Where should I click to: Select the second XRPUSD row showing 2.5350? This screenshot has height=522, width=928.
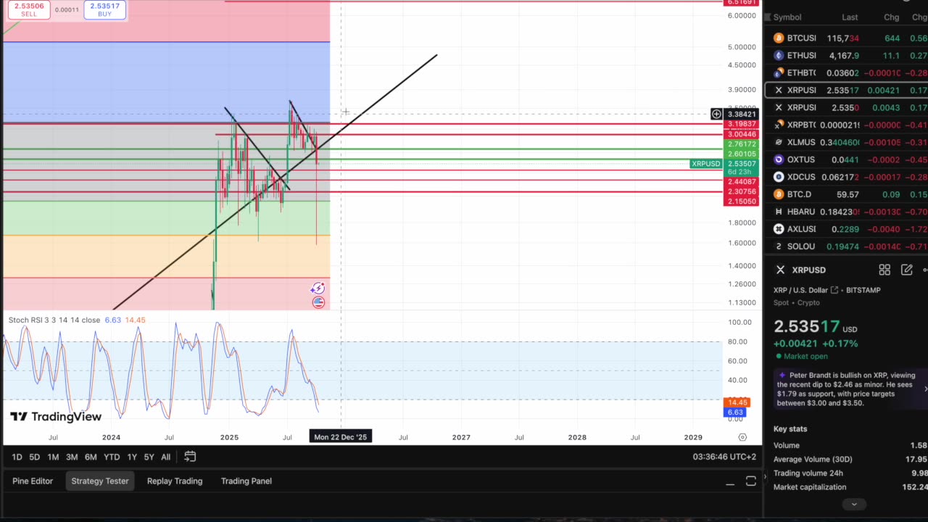pyautogui.click(x=846, y=107)
